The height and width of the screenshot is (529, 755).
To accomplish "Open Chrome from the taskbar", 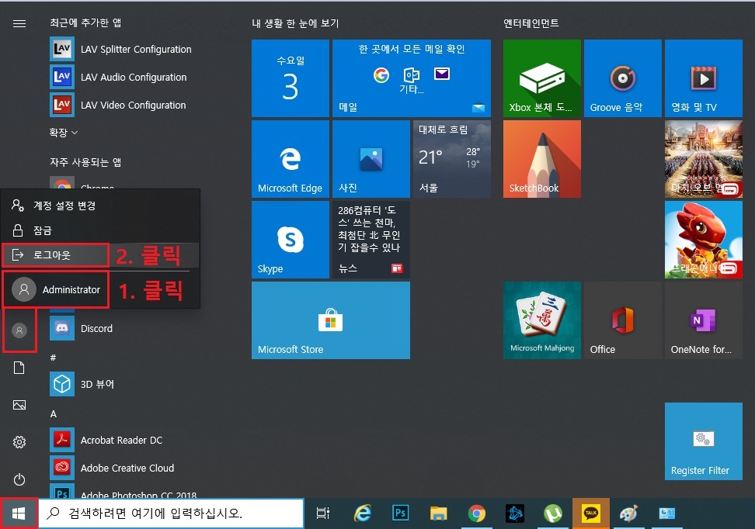I will tap(477, 513).
